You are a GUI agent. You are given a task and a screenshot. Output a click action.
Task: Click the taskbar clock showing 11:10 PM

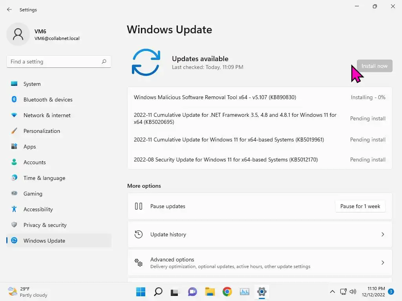373,292
